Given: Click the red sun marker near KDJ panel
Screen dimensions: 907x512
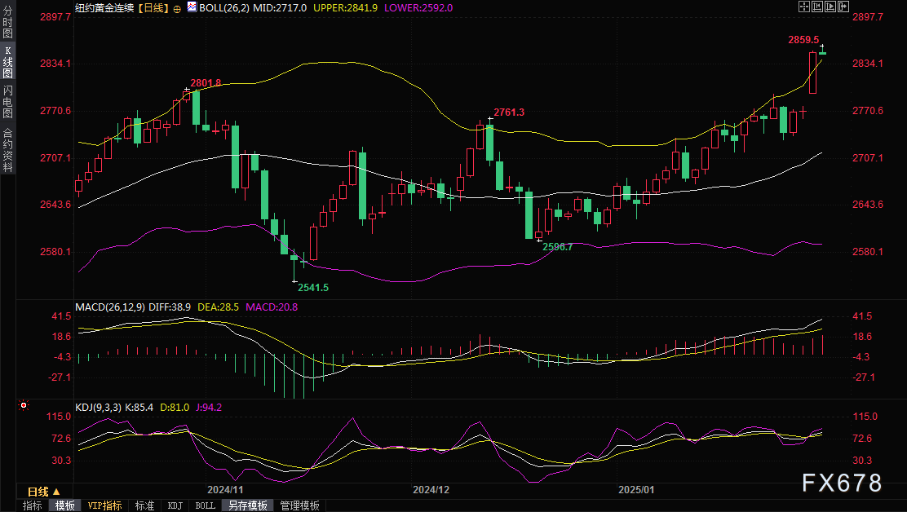Looking at the screenshot, I should click(24, 405).
